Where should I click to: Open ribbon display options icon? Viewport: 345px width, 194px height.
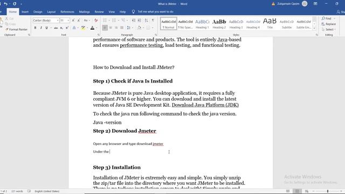point(315,4)
